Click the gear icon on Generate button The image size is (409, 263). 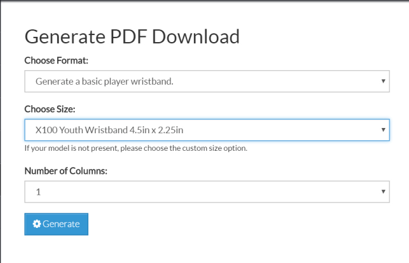37,224
